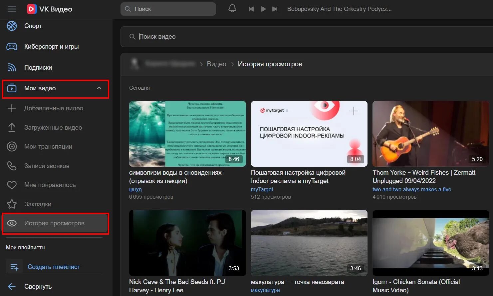Viewport: 493px width, 296px height.
Task: Open channel myTarget
Action: [262, 190]
